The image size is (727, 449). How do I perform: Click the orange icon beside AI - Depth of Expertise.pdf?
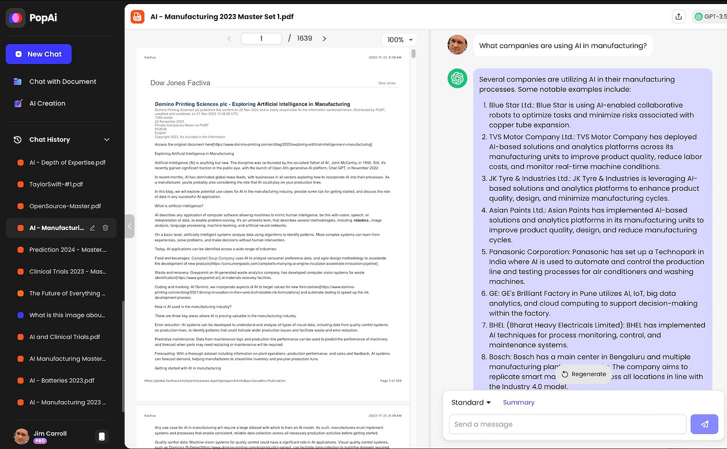tap(20, 162)
